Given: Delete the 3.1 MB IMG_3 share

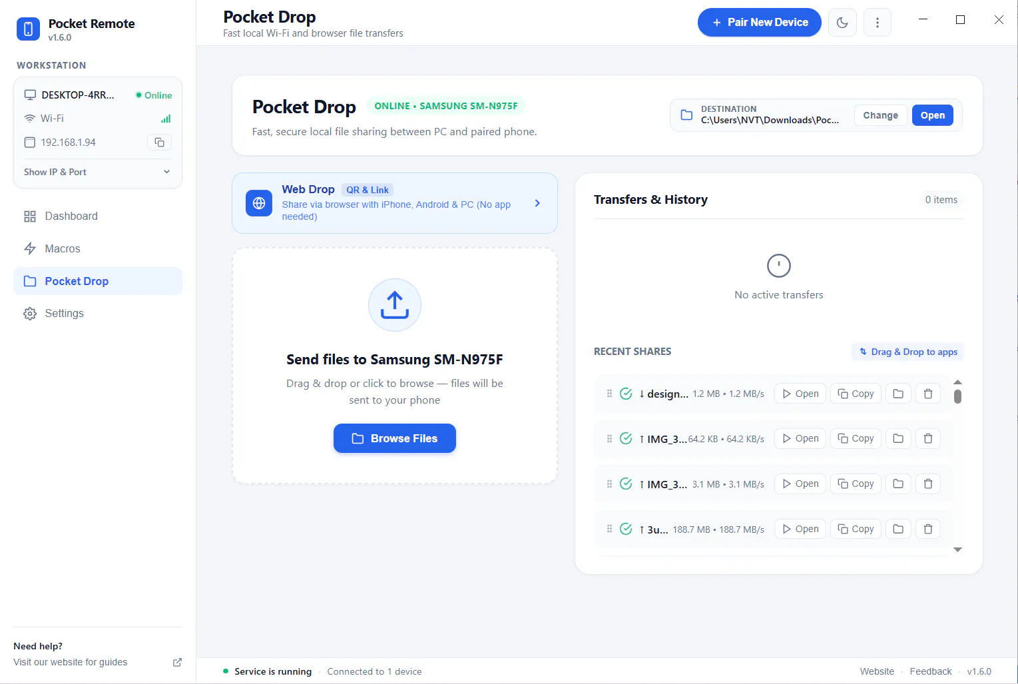Looking at the screenshot, I should coord(928,484).
